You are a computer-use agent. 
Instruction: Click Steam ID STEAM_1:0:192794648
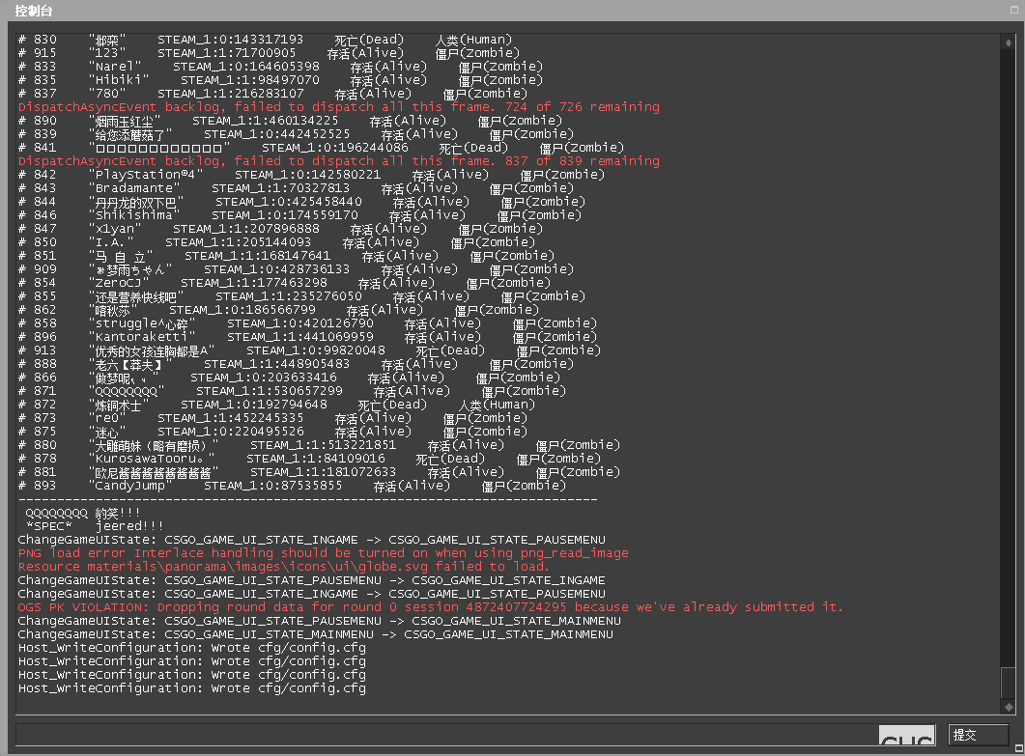point(254,405)
